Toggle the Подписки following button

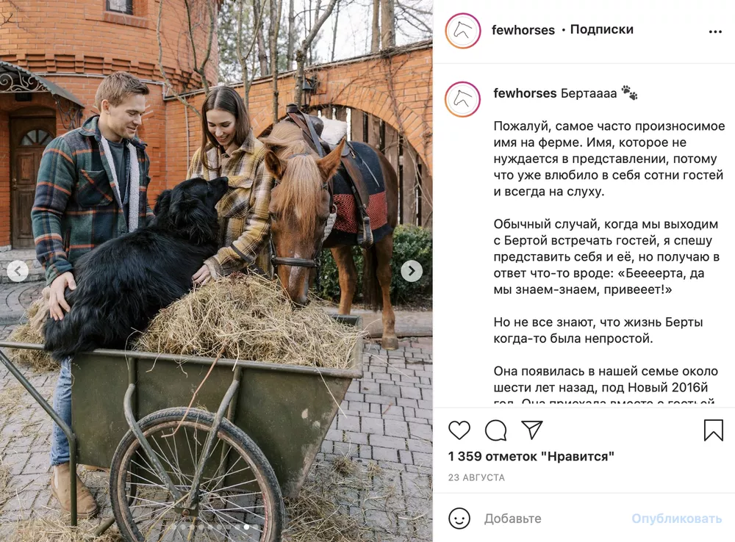pos(601,29)
